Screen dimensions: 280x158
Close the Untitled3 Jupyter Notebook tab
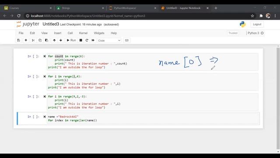coord(207,8)
